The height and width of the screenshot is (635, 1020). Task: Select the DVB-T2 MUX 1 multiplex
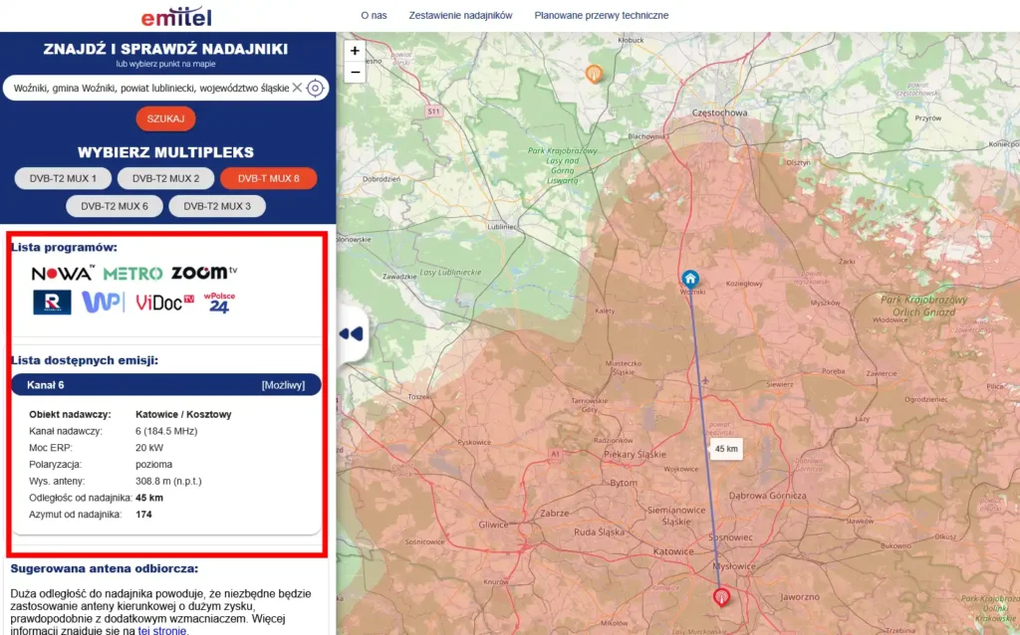63,178
